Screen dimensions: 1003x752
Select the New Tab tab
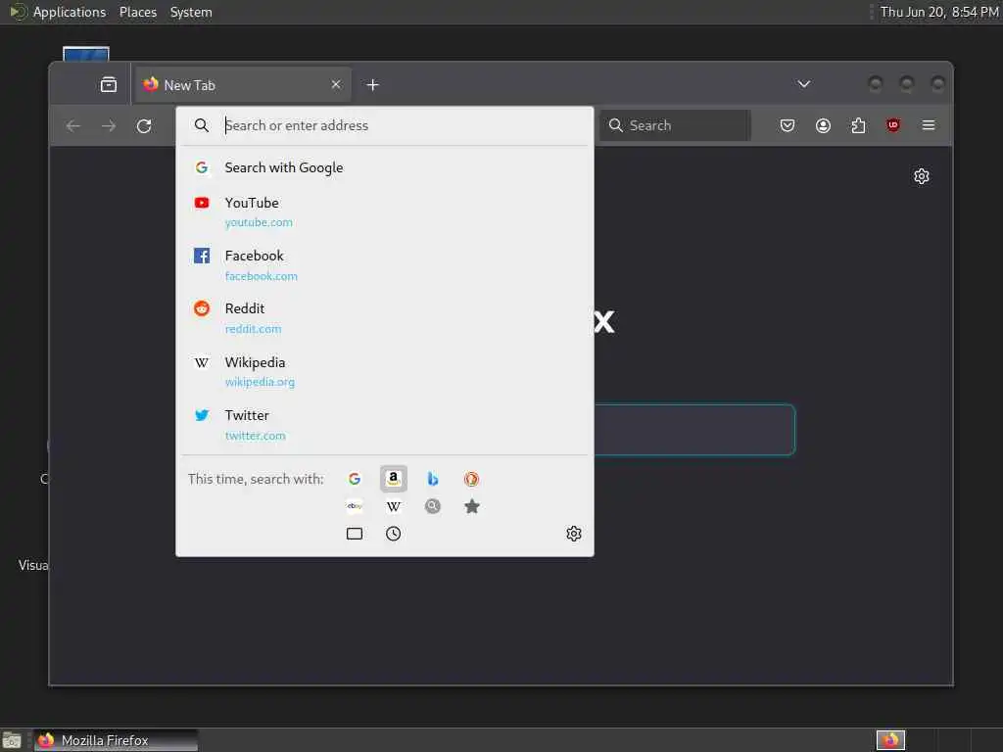[x=243, y=85]
